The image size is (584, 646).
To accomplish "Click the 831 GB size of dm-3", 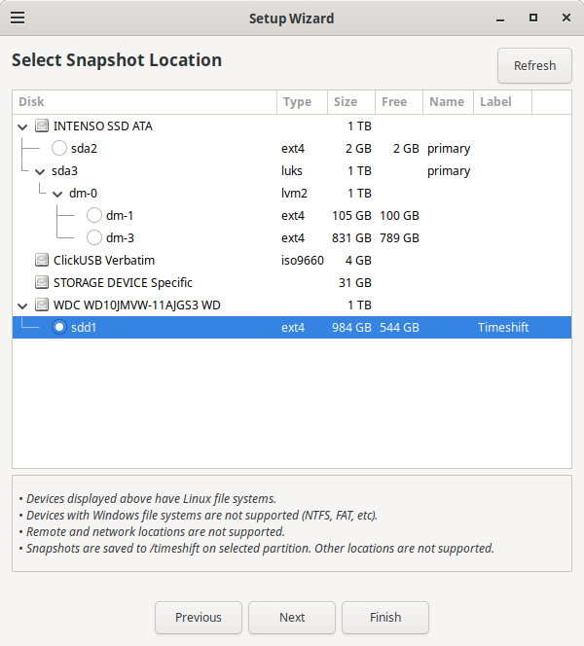I will point(351,237).
